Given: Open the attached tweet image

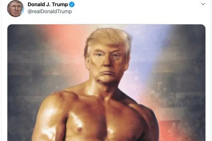Looking at the screenshot, I should 106,83.
